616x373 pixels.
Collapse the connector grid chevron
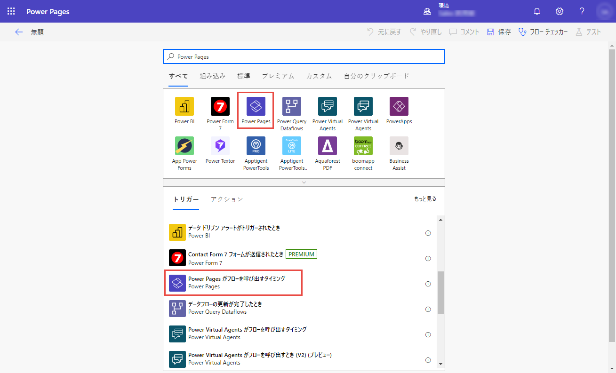click(304, 182)
